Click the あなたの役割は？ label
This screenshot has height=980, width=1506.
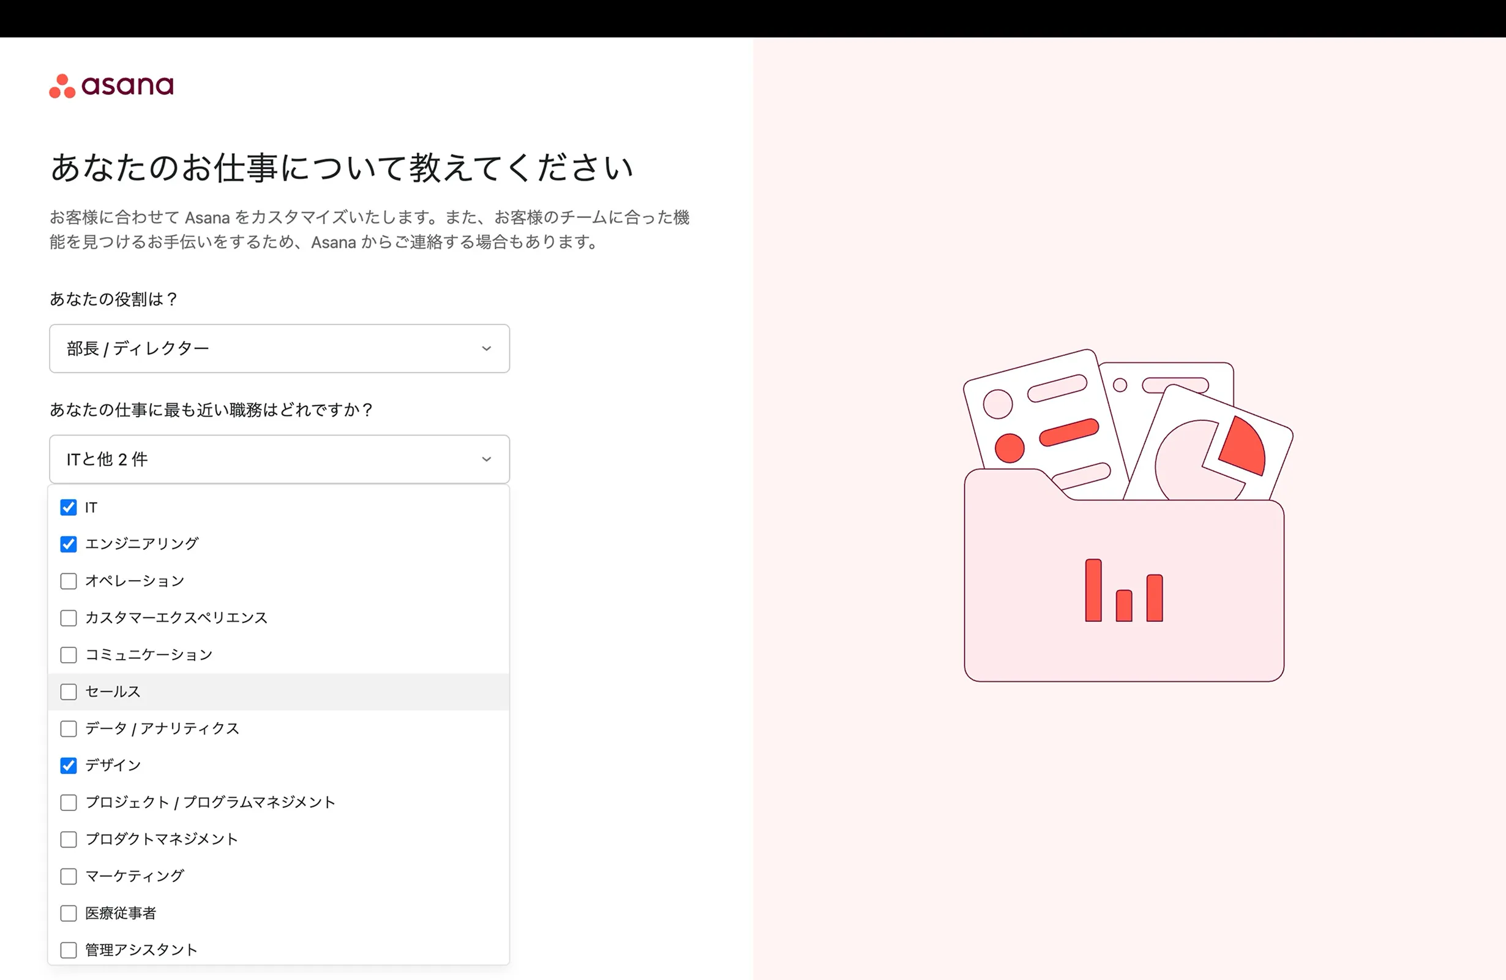(x=114, y=299)
